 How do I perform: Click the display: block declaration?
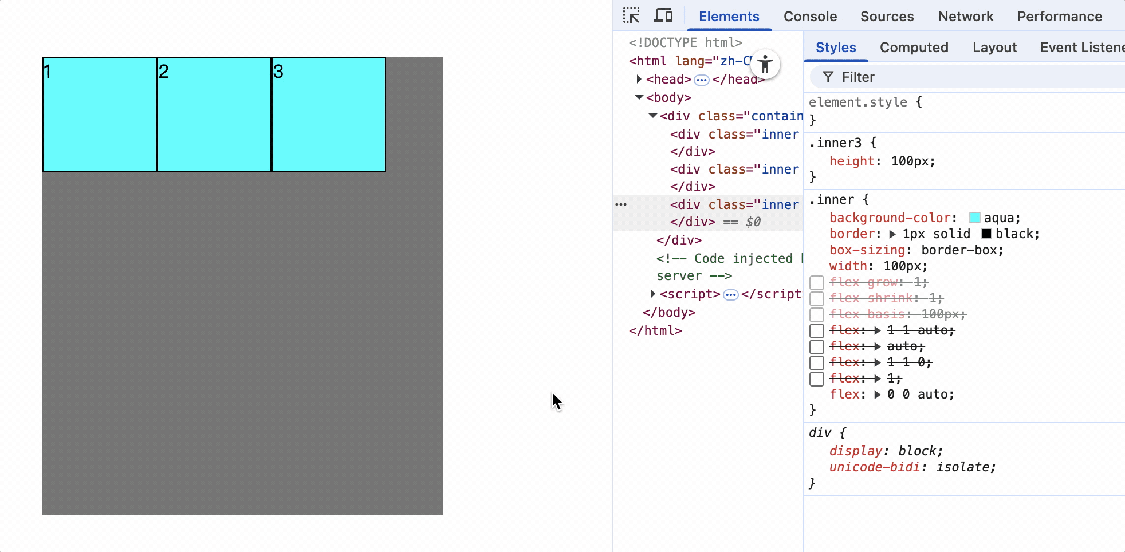(x=886, y=451)
